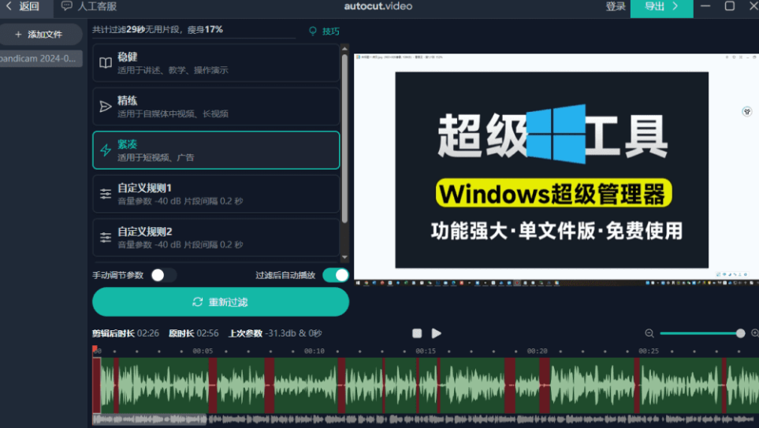
Task: Click the paper plane icon of 精练
Action: pos(106,106)
